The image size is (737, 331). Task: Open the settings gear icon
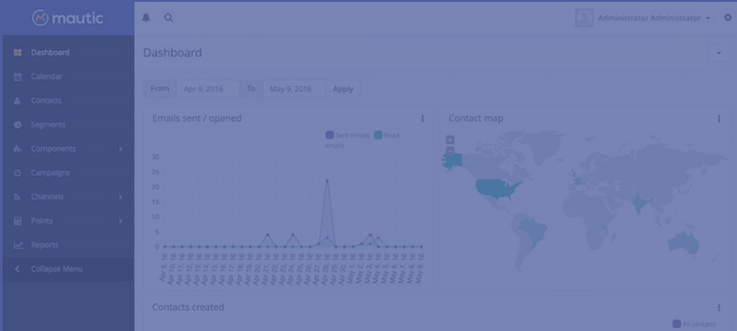[727, 18]
